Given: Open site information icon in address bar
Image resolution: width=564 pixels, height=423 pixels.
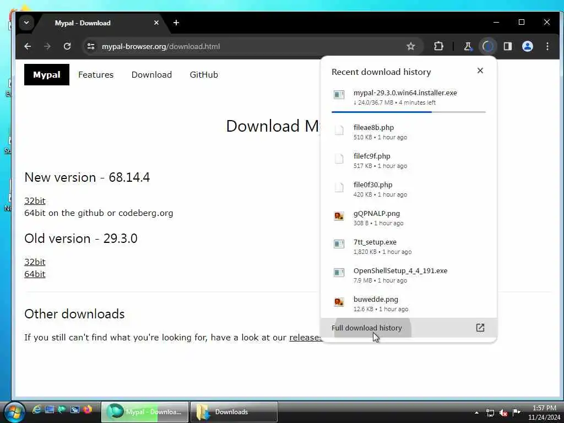Looking at the screenshot, I should (x=91, y=46).
